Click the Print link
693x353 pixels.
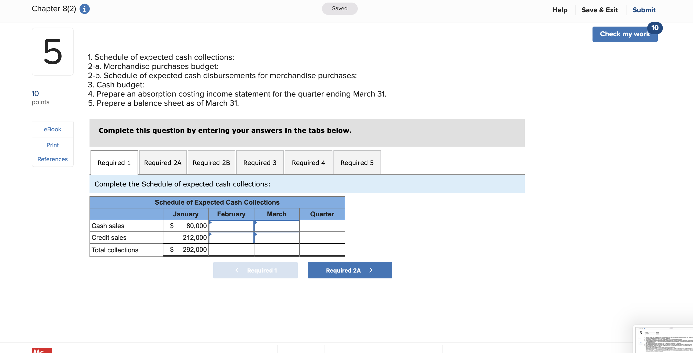(52, 145)
